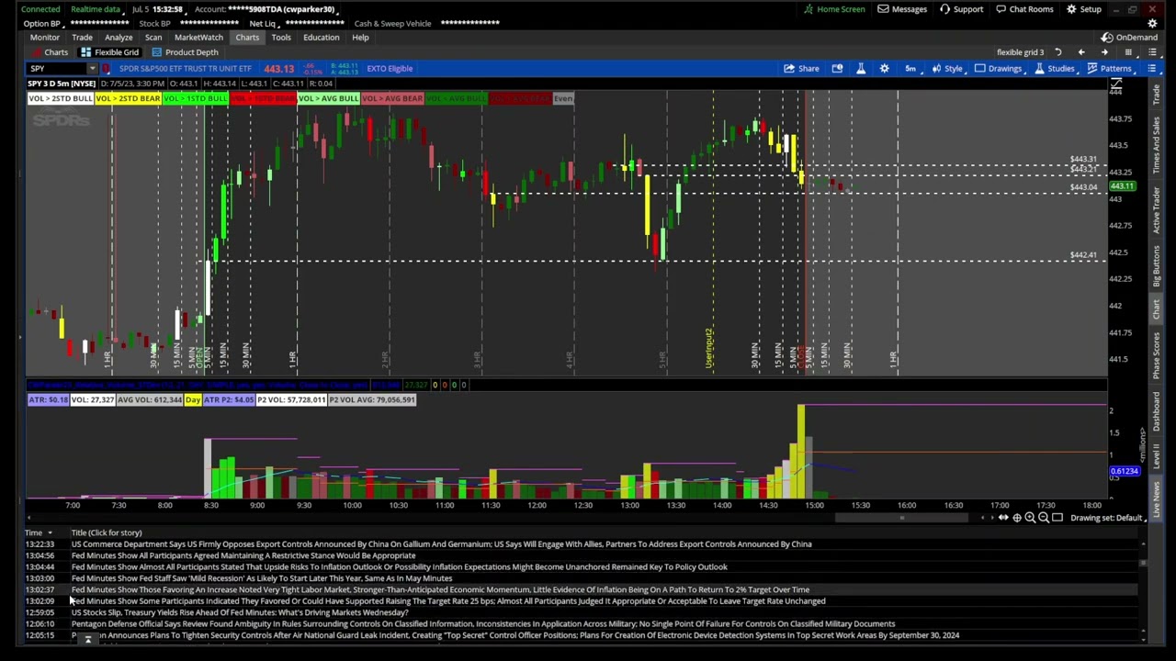1176x661 pixels.
Task: Click the Day aggregation label in volume panel
Action: (x=192, y=399)
